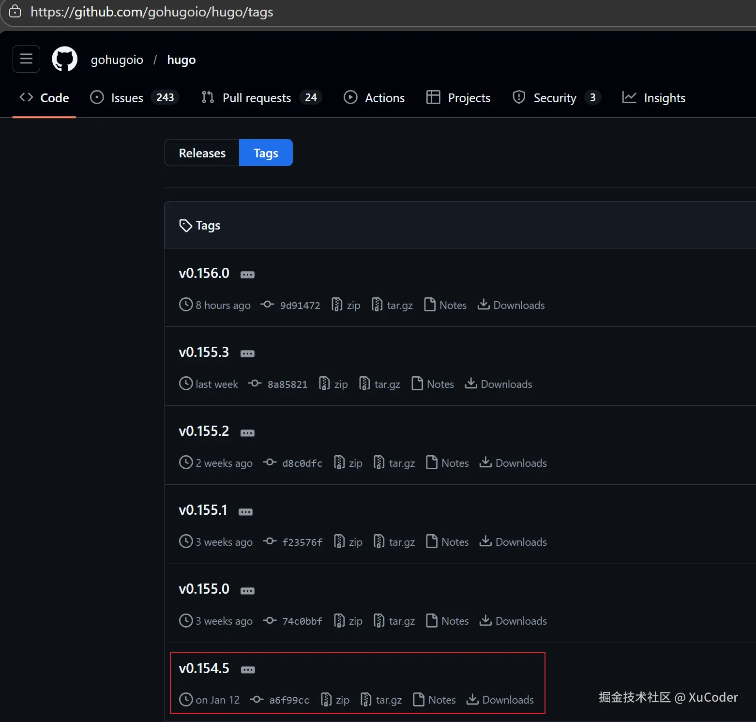The image size is (756, 722).
Task: Open the Projects tab
Action: tap(458, 98)
